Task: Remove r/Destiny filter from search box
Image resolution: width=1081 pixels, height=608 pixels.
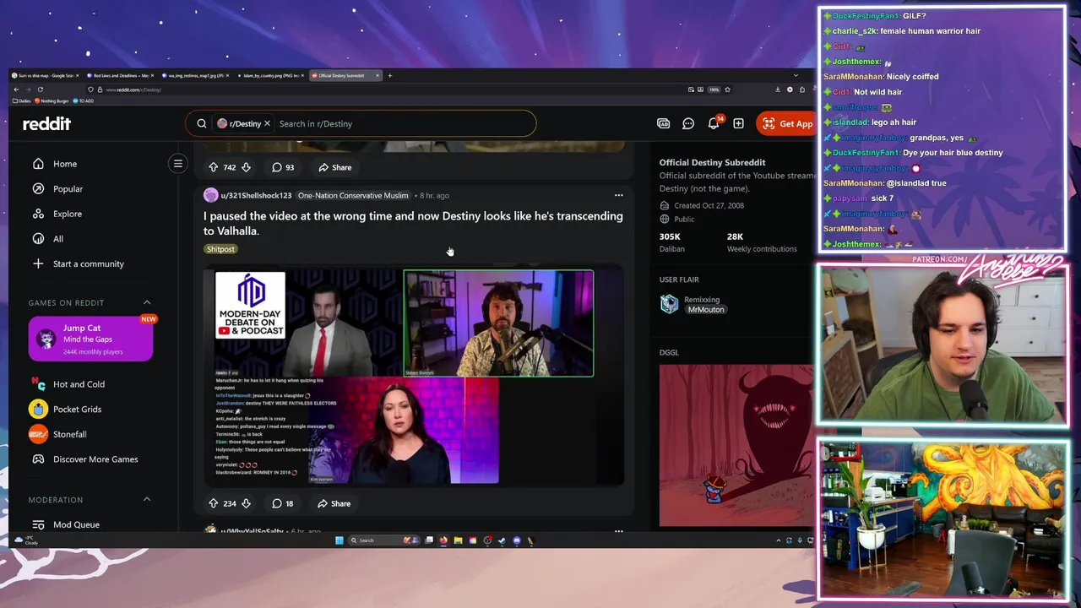Action: (x=267, y=123)
